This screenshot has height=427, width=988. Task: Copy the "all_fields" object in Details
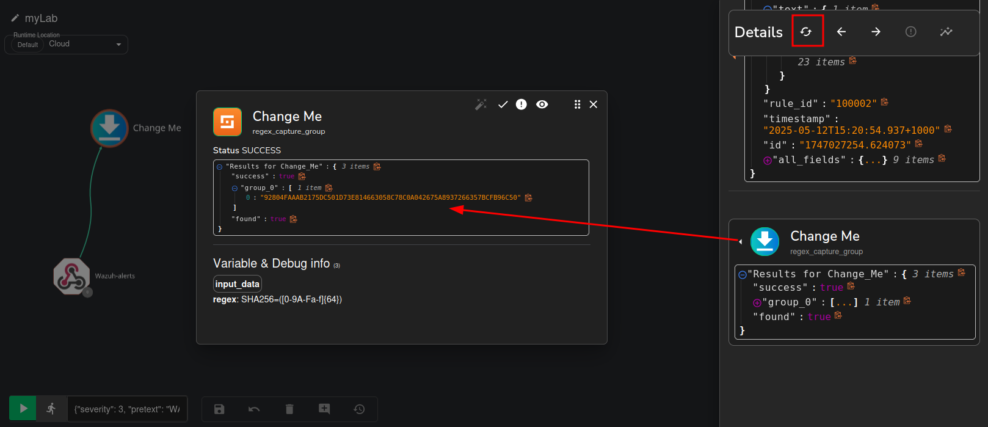point(942,158)
